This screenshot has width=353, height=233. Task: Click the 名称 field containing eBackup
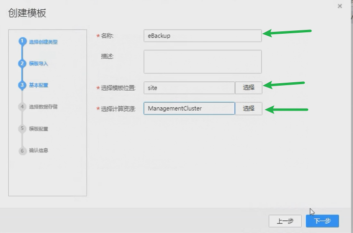[x=202, y=36]
